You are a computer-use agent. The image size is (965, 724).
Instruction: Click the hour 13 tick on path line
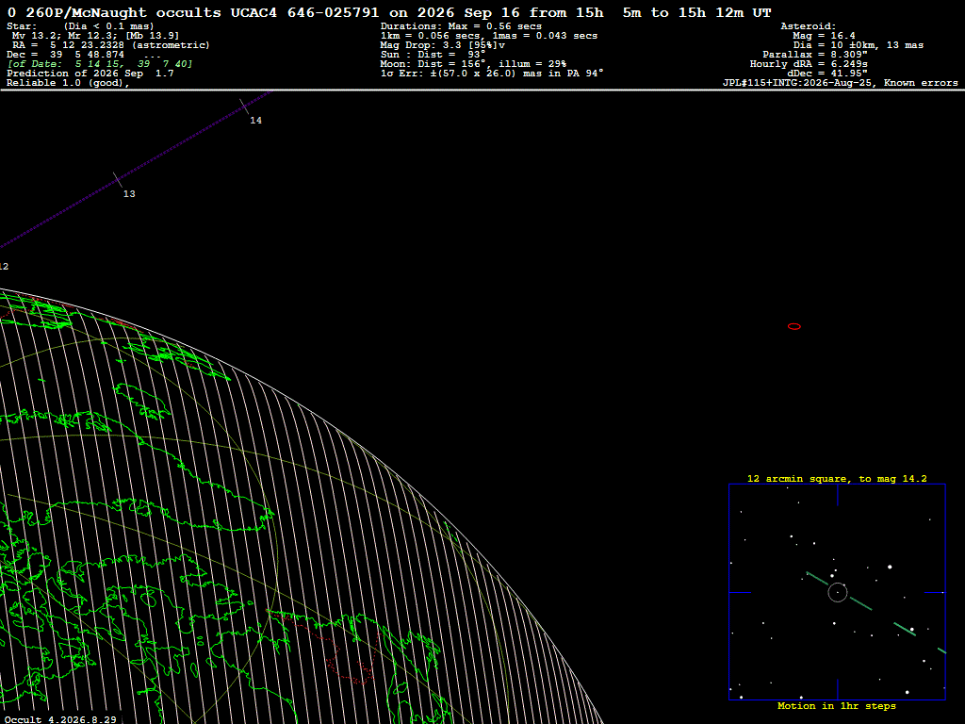point(118,180)
